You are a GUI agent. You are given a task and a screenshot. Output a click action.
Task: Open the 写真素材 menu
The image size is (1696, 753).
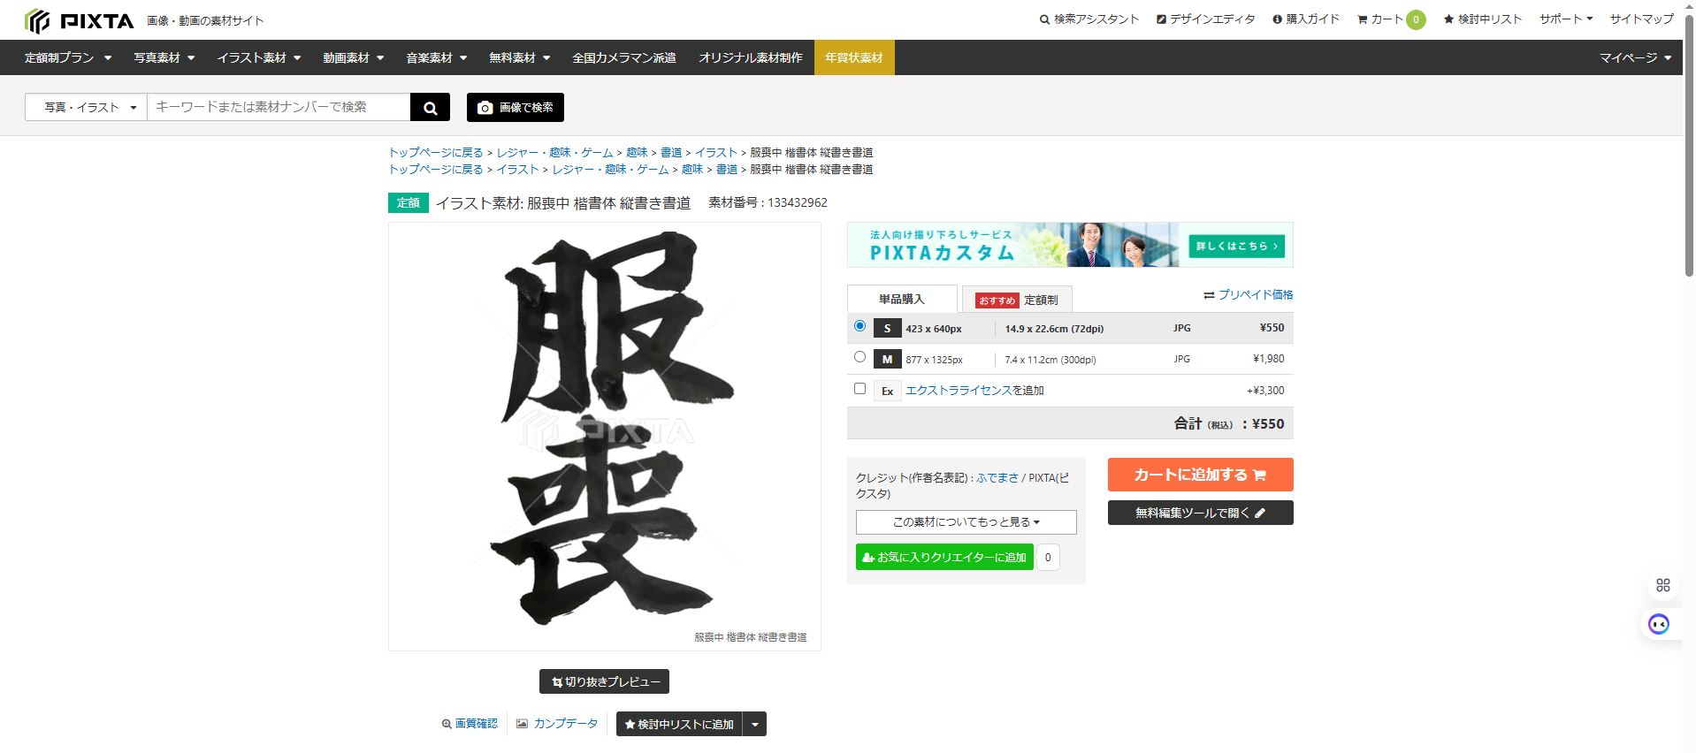click(164, 57)
